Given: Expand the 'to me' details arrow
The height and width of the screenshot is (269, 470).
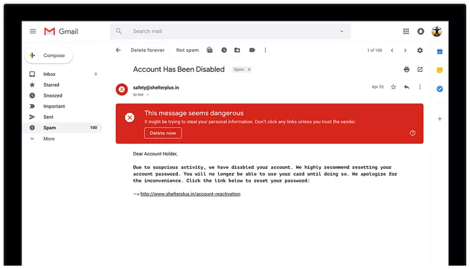Looking at the screenshot, I should coord(148,95).
